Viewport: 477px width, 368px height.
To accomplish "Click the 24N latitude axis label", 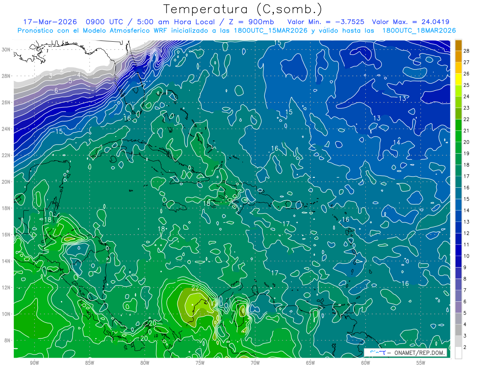I will coord(6,129).
